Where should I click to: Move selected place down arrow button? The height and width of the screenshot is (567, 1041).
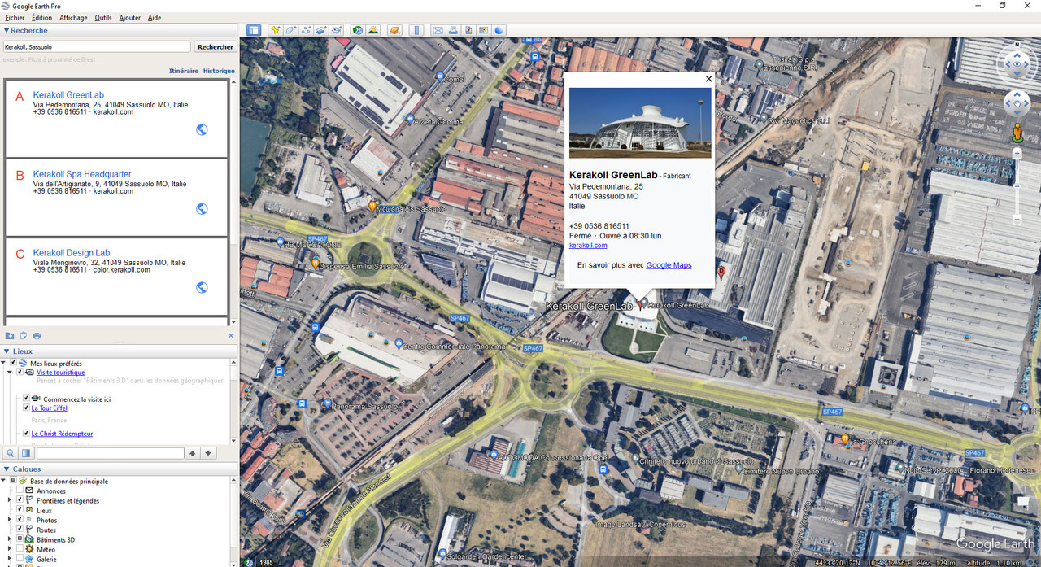pyautogui.click(x=208, y=453)
